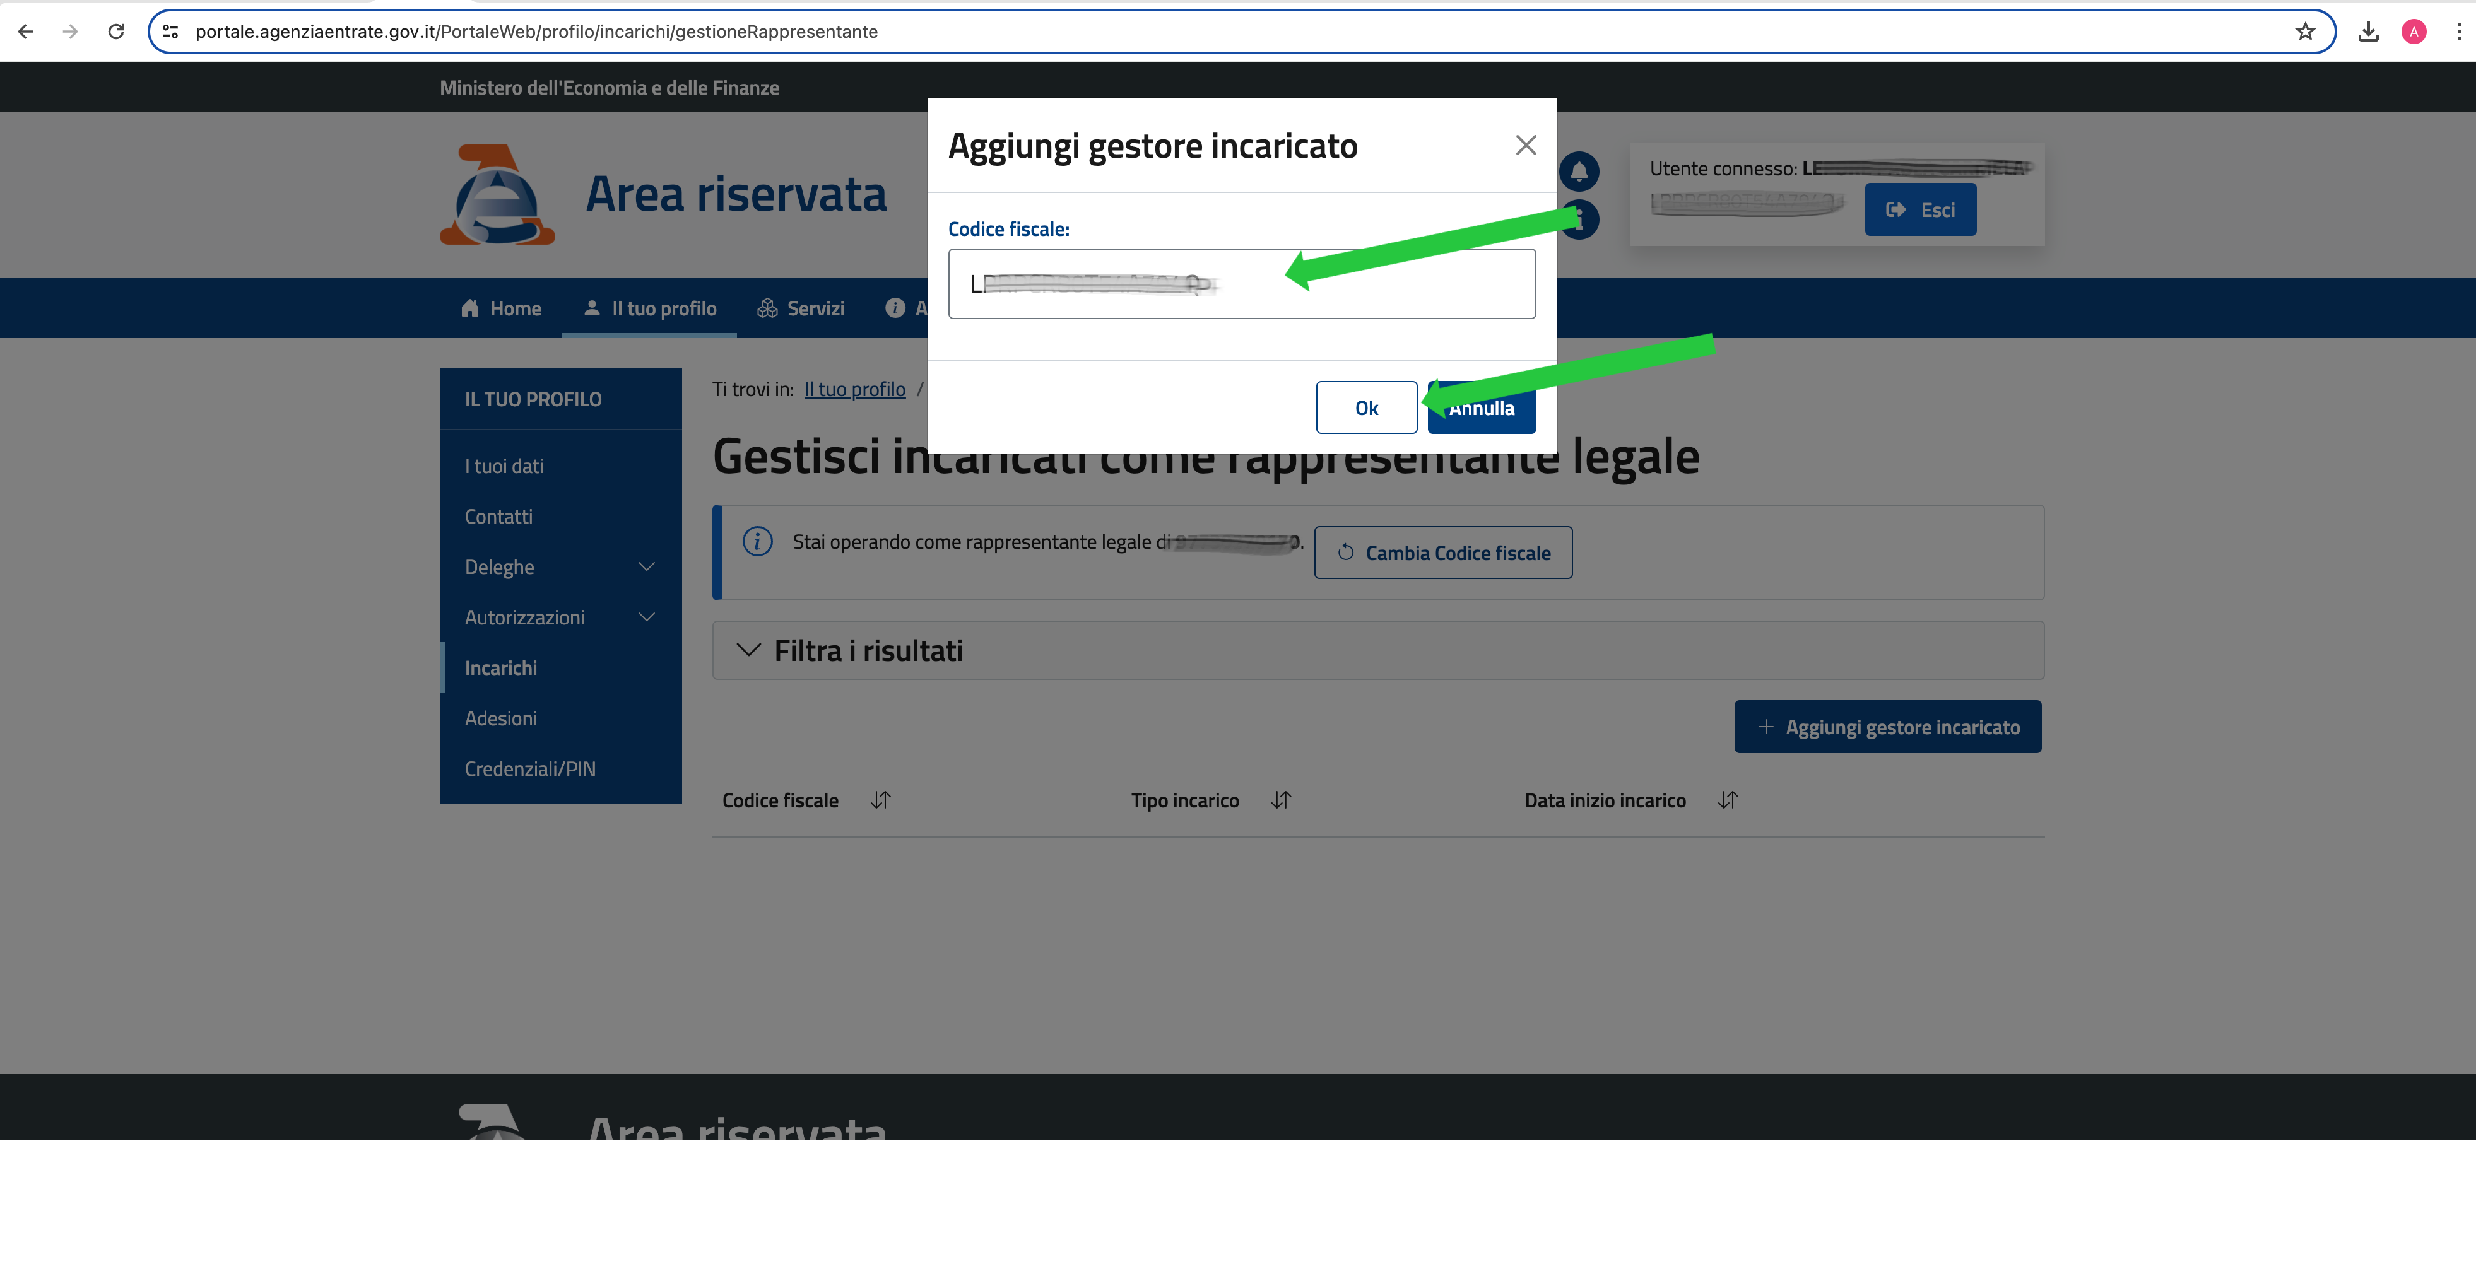Click the Agenzia Entrate logo
2476x1264 pixels.
point(497,195)
